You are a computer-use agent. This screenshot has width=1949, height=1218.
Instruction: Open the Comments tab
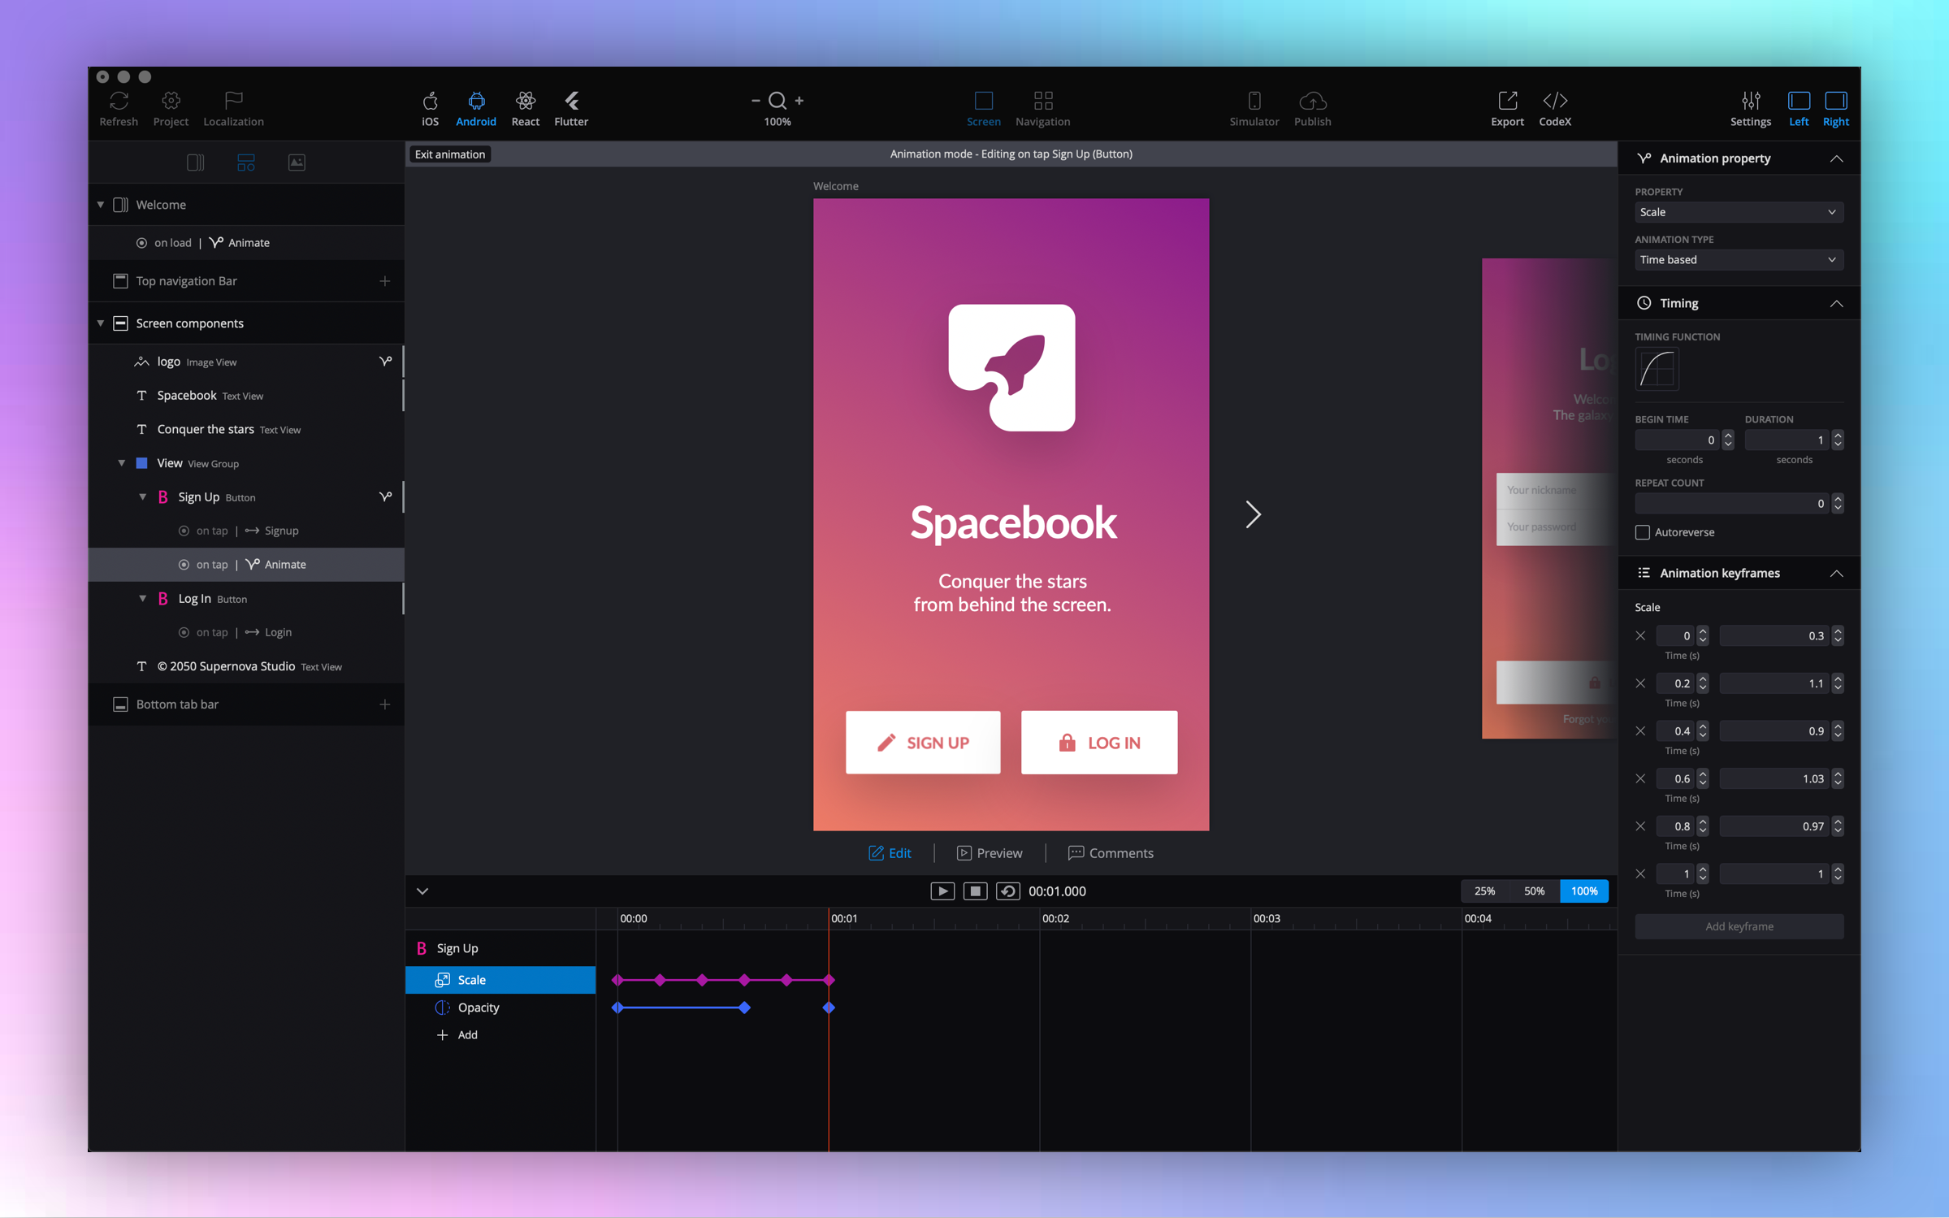(1110, 852)
